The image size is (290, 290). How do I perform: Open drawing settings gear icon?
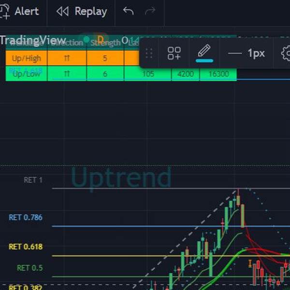(286, 53)
